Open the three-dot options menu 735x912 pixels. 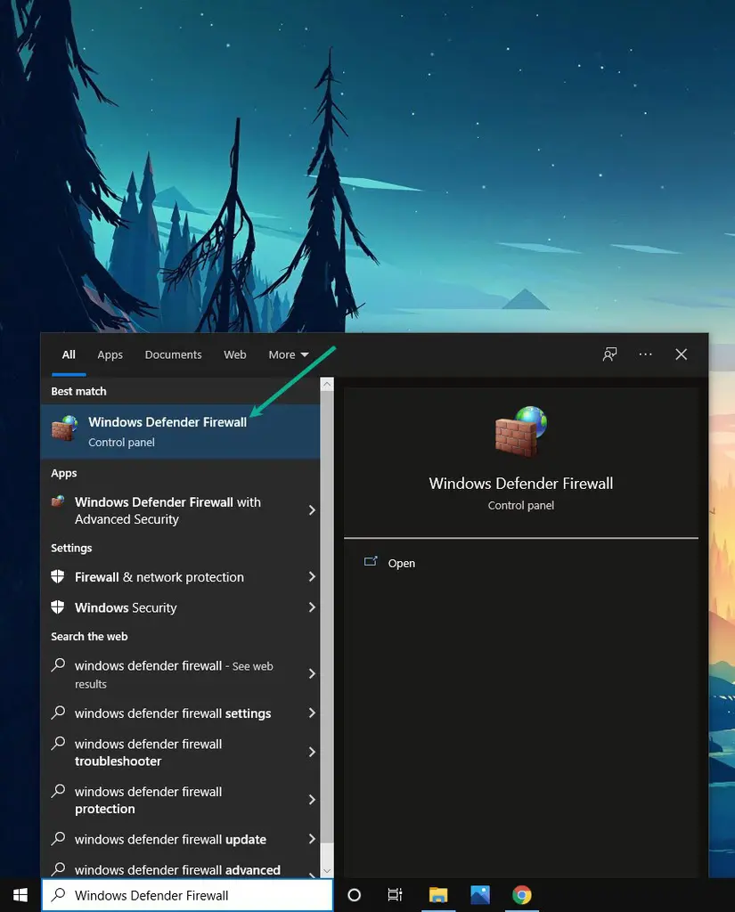(645, 354)
